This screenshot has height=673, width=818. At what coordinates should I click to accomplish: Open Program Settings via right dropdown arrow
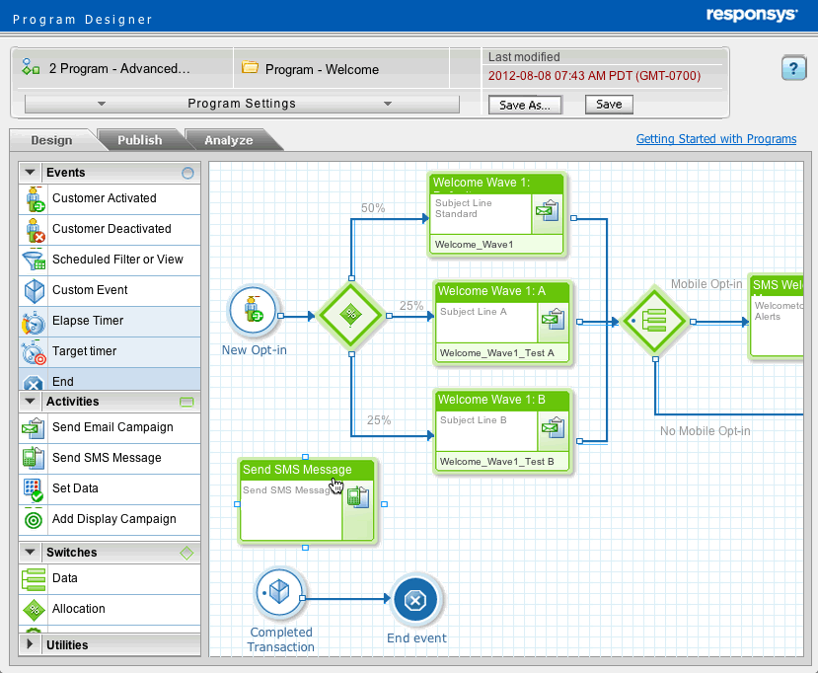(388, 104)
